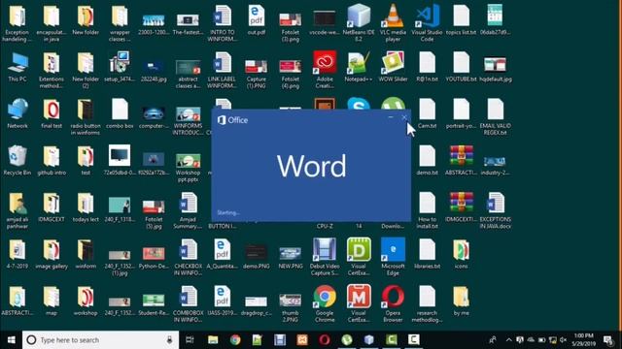The image size is (622, 349).
Task: Open Debut Video Capture shortcut
Action: pos(325,256)
